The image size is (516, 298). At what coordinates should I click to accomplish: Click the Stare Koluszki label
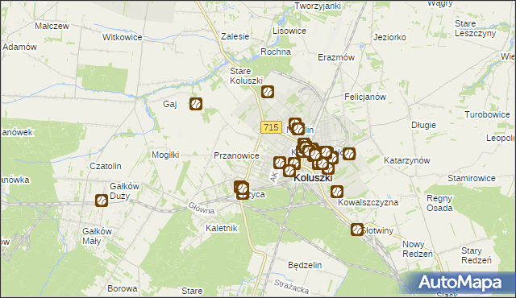point(246,76)
